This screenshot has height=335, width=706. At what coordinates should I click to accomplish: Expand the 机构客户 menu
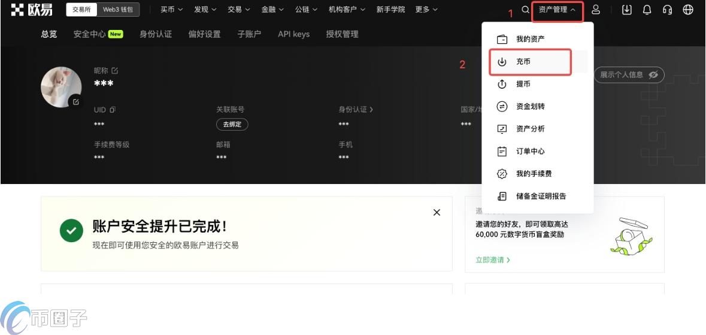pos(347,10)
